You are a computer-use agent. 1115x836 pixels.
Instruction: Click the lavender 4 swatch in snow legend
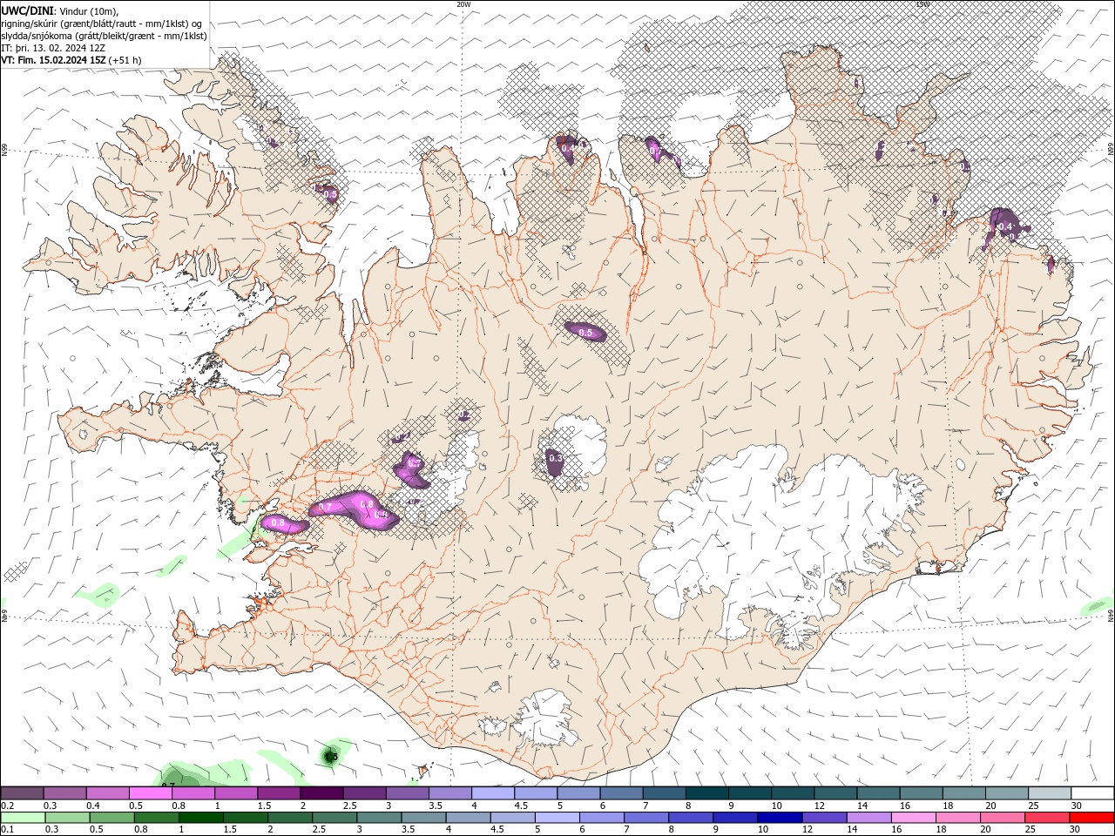click(492, 793)
